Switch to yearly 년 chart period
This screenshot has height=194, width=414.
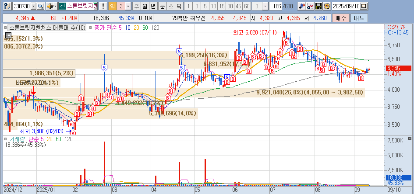(x=153, y=6)
